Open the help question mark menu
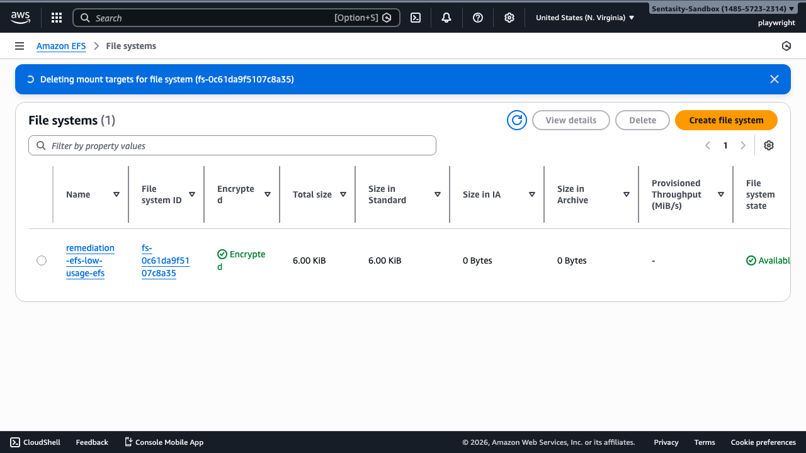This screenshot has height=453, width=806. [x=478, y=18]
